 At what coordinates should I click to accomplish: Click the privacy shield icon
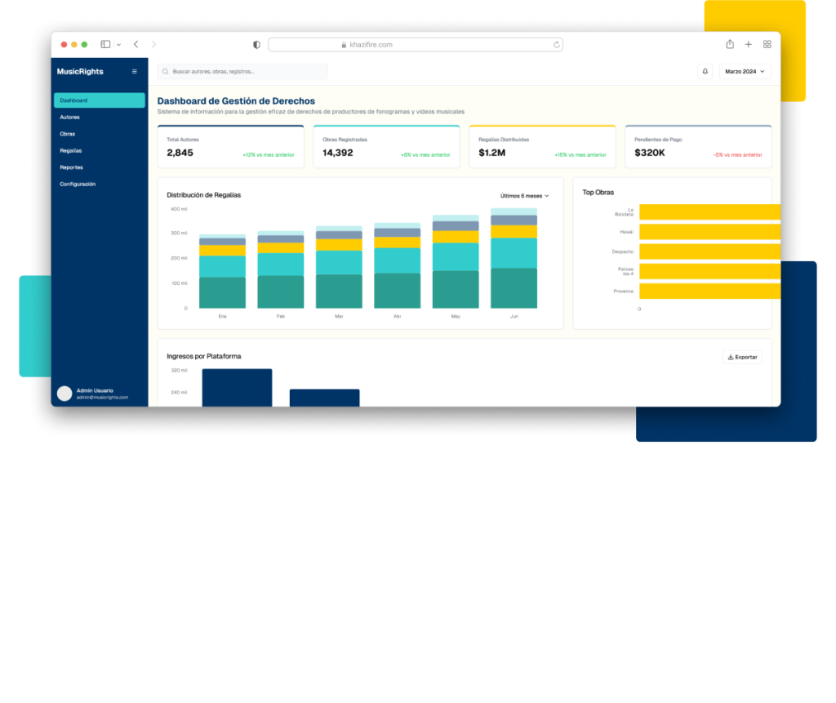click(256, 45)
